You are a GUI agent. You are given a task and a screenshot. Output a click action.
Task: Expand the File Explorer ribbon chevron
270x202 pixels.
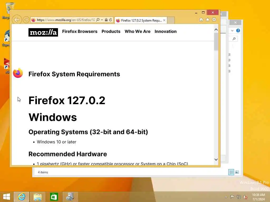[232, 31]
